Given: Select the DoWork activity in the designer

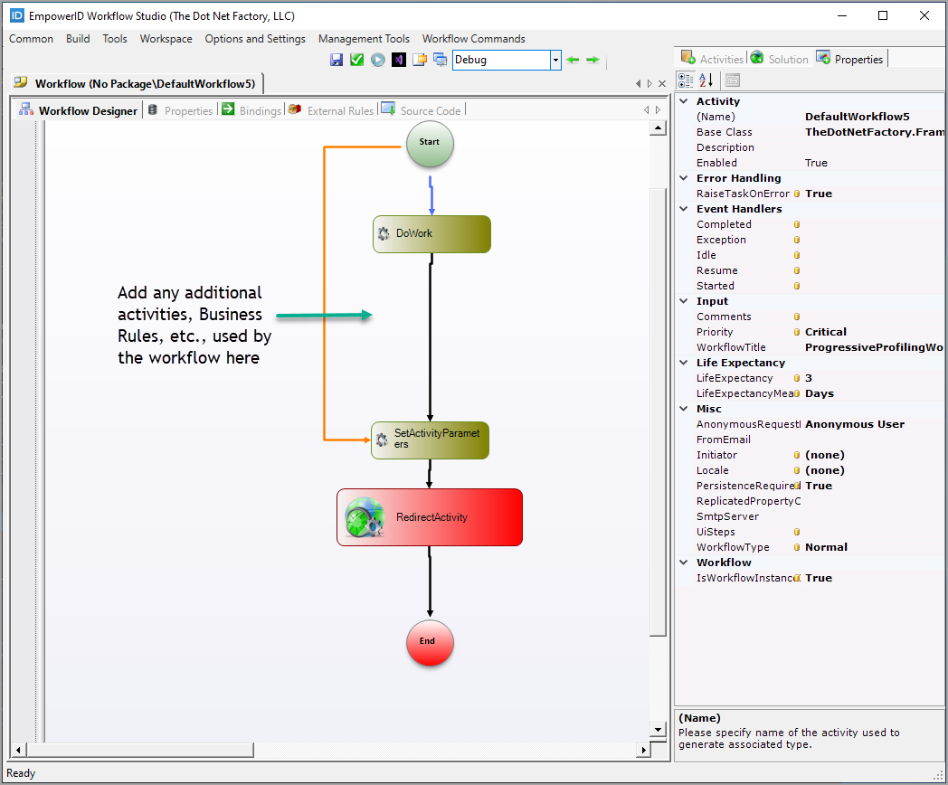Looking at the screenshot, I should pyautogui.click(x=431, y=233).
